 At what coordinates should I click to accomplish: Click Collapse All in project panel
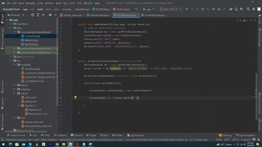(x=43, y=15)
